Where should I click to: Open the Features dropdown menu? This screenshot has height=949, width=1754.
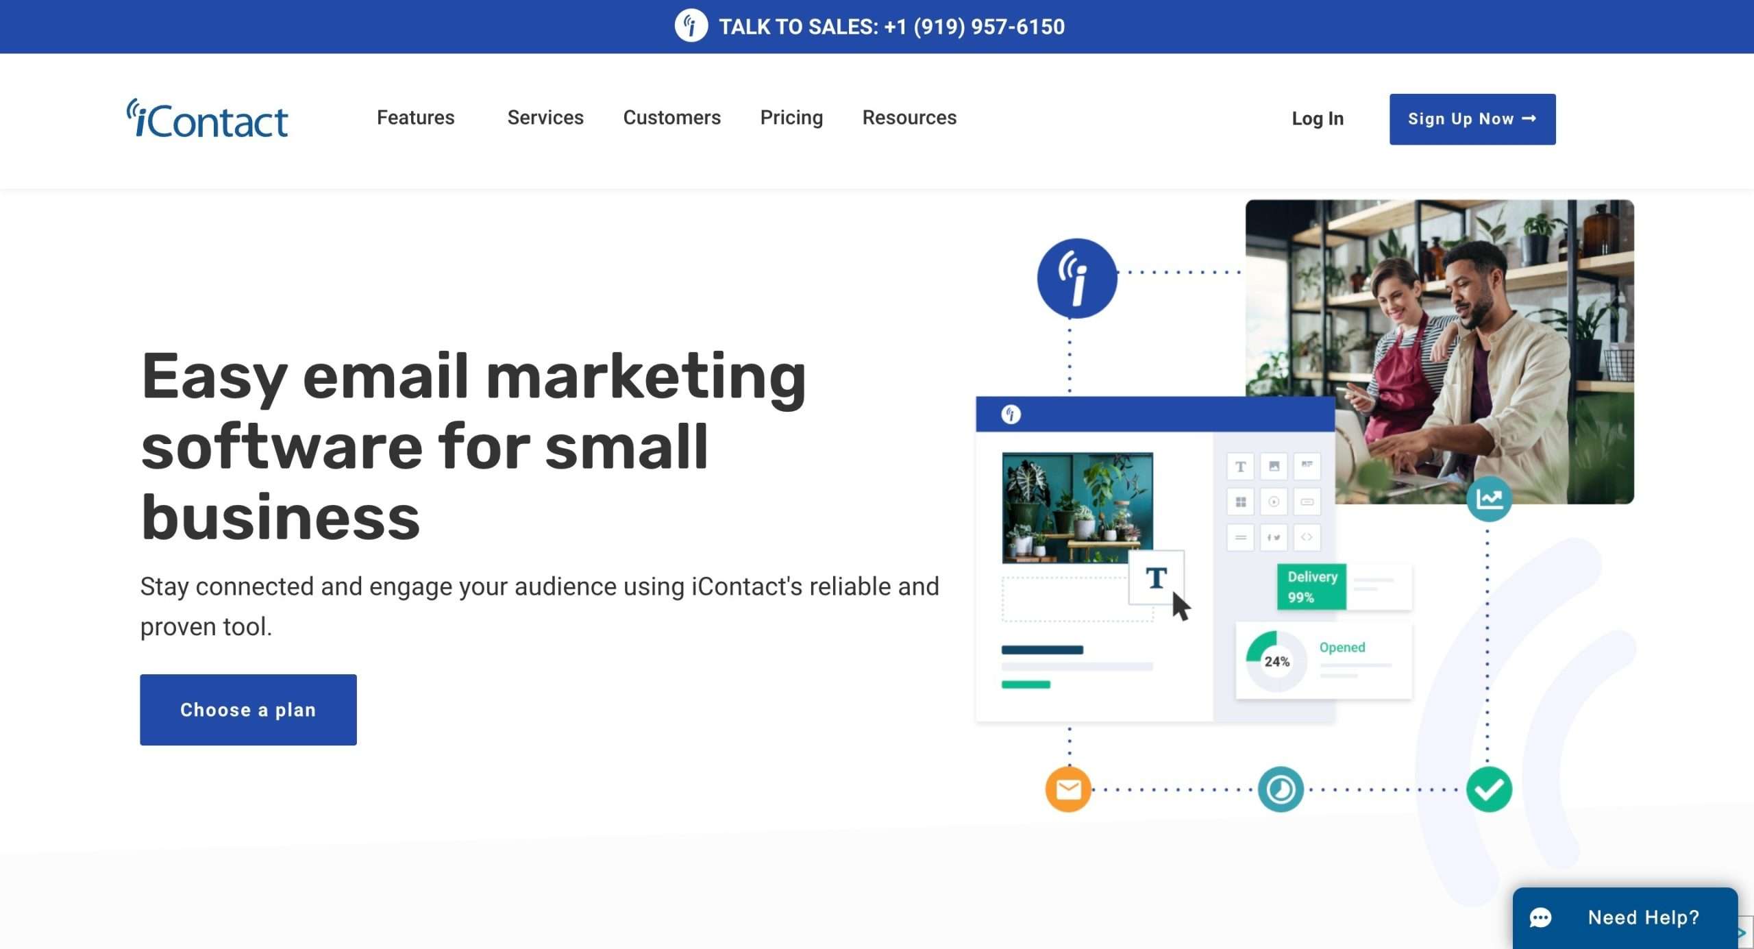pos(415,118)
